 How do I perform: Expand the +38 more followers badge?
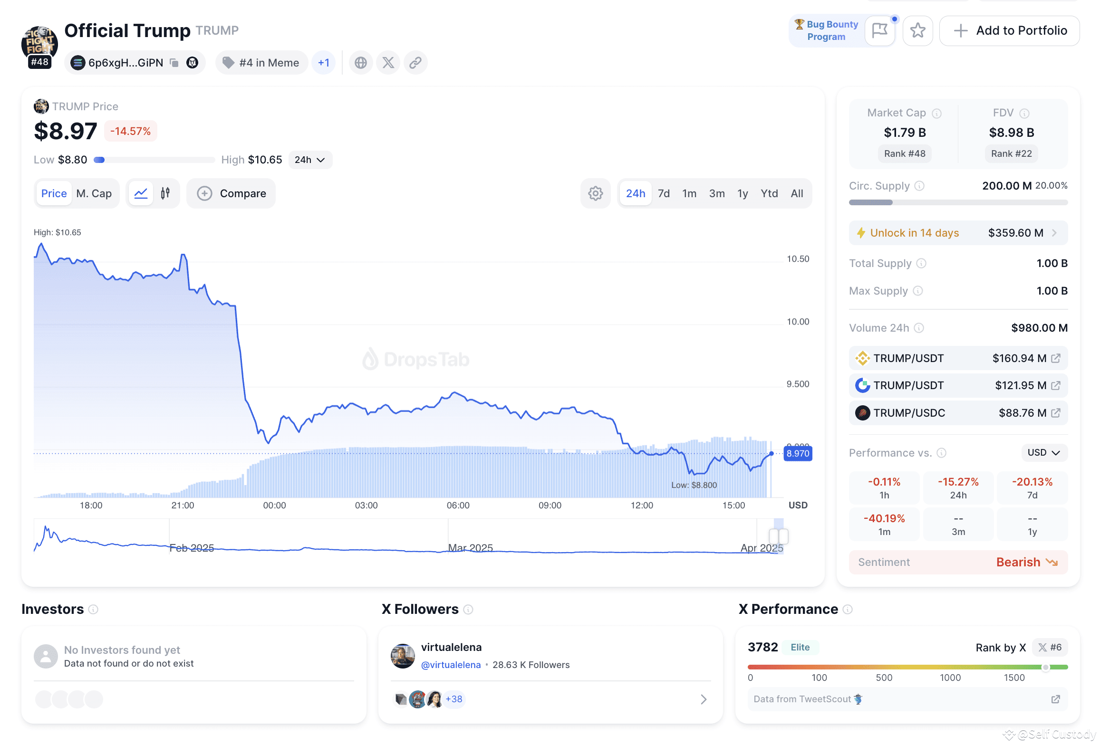454,699
